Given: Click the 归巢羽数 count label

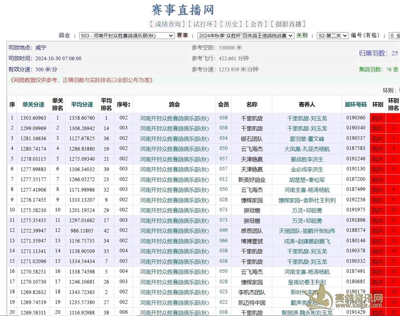Looking at the screenshot, I should click(x=378, y=53).
